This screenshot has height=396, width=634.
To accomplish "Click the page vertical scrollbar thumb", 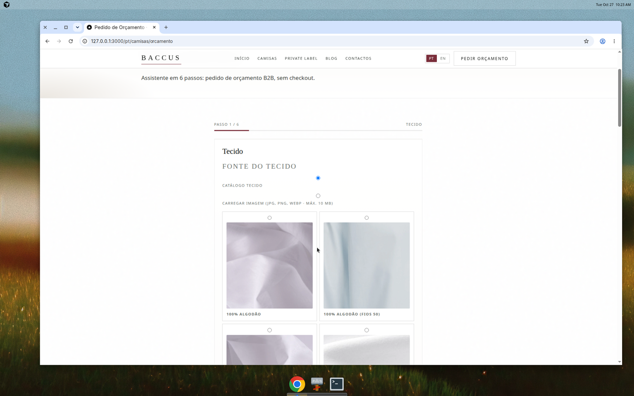I will tap(619, 98).
